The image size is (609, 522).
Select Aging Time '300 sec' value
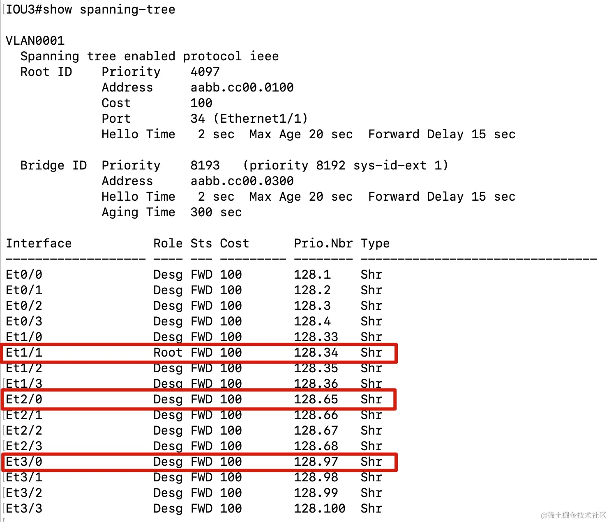(x=216, y=212)
